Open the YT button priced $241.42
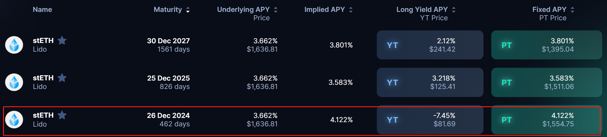 [430, 45]
